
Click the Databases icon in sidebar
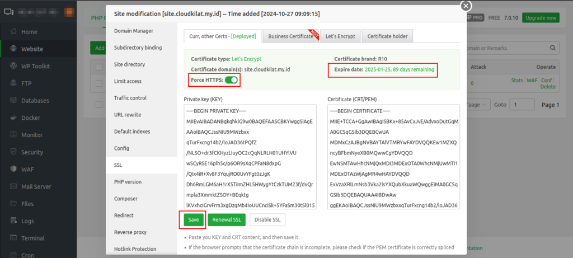pyautogui.click(x=13, y=101)
